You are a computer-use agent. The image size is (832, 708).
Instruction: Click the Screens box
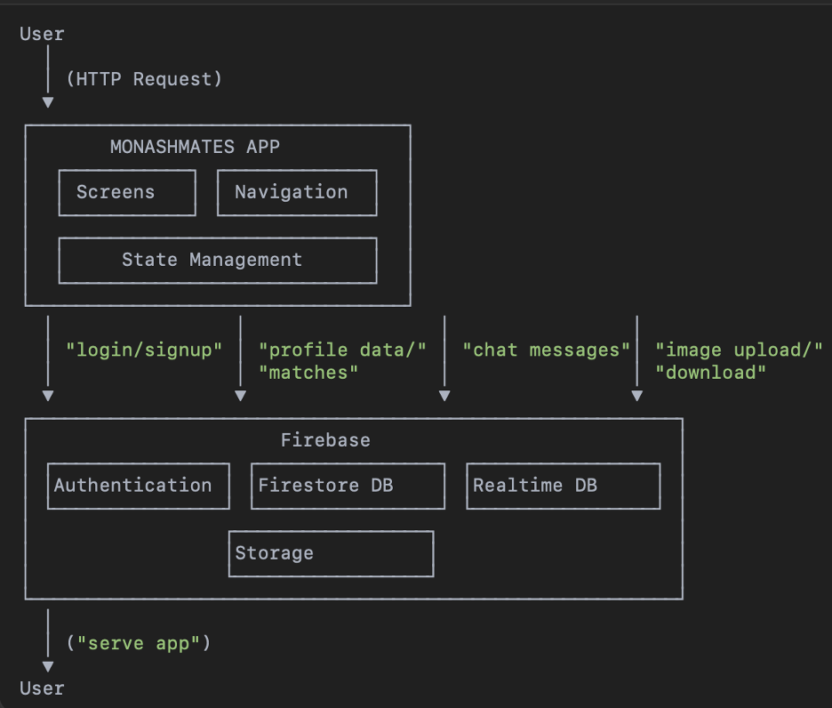(127, 192)
